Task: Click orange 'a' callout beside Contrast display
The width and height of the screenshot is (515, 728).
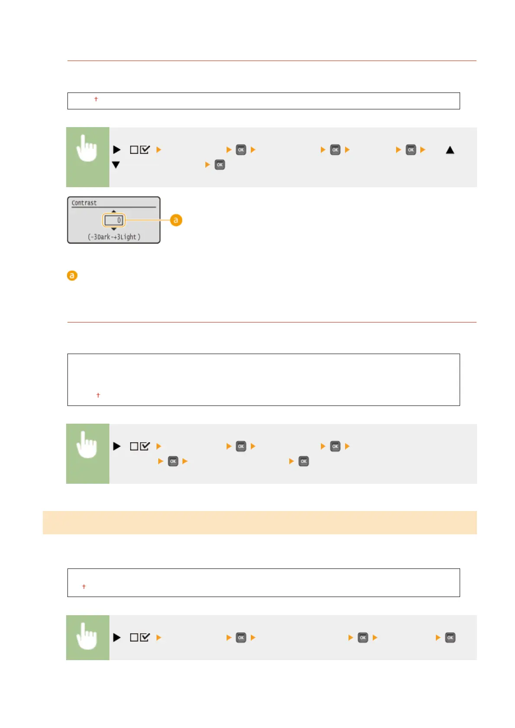Action: coord(176,220)
